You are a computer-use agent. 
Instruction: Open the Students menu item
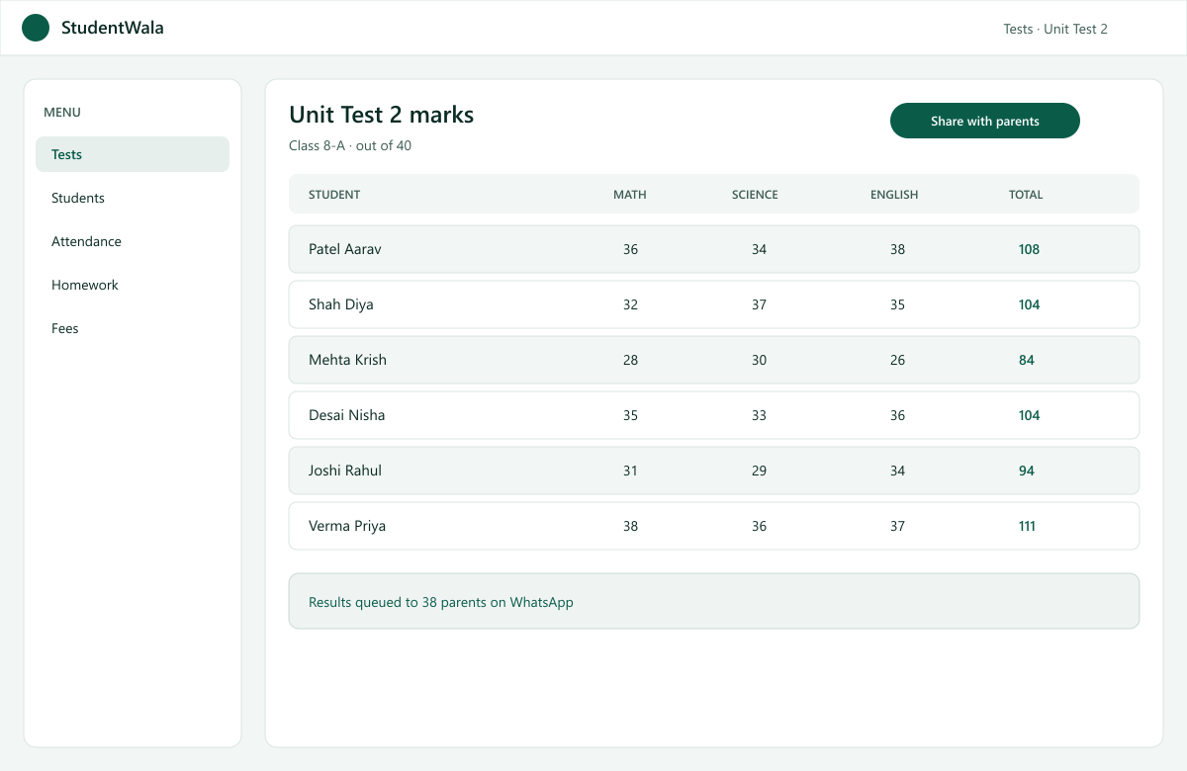(x=133, y=198)
